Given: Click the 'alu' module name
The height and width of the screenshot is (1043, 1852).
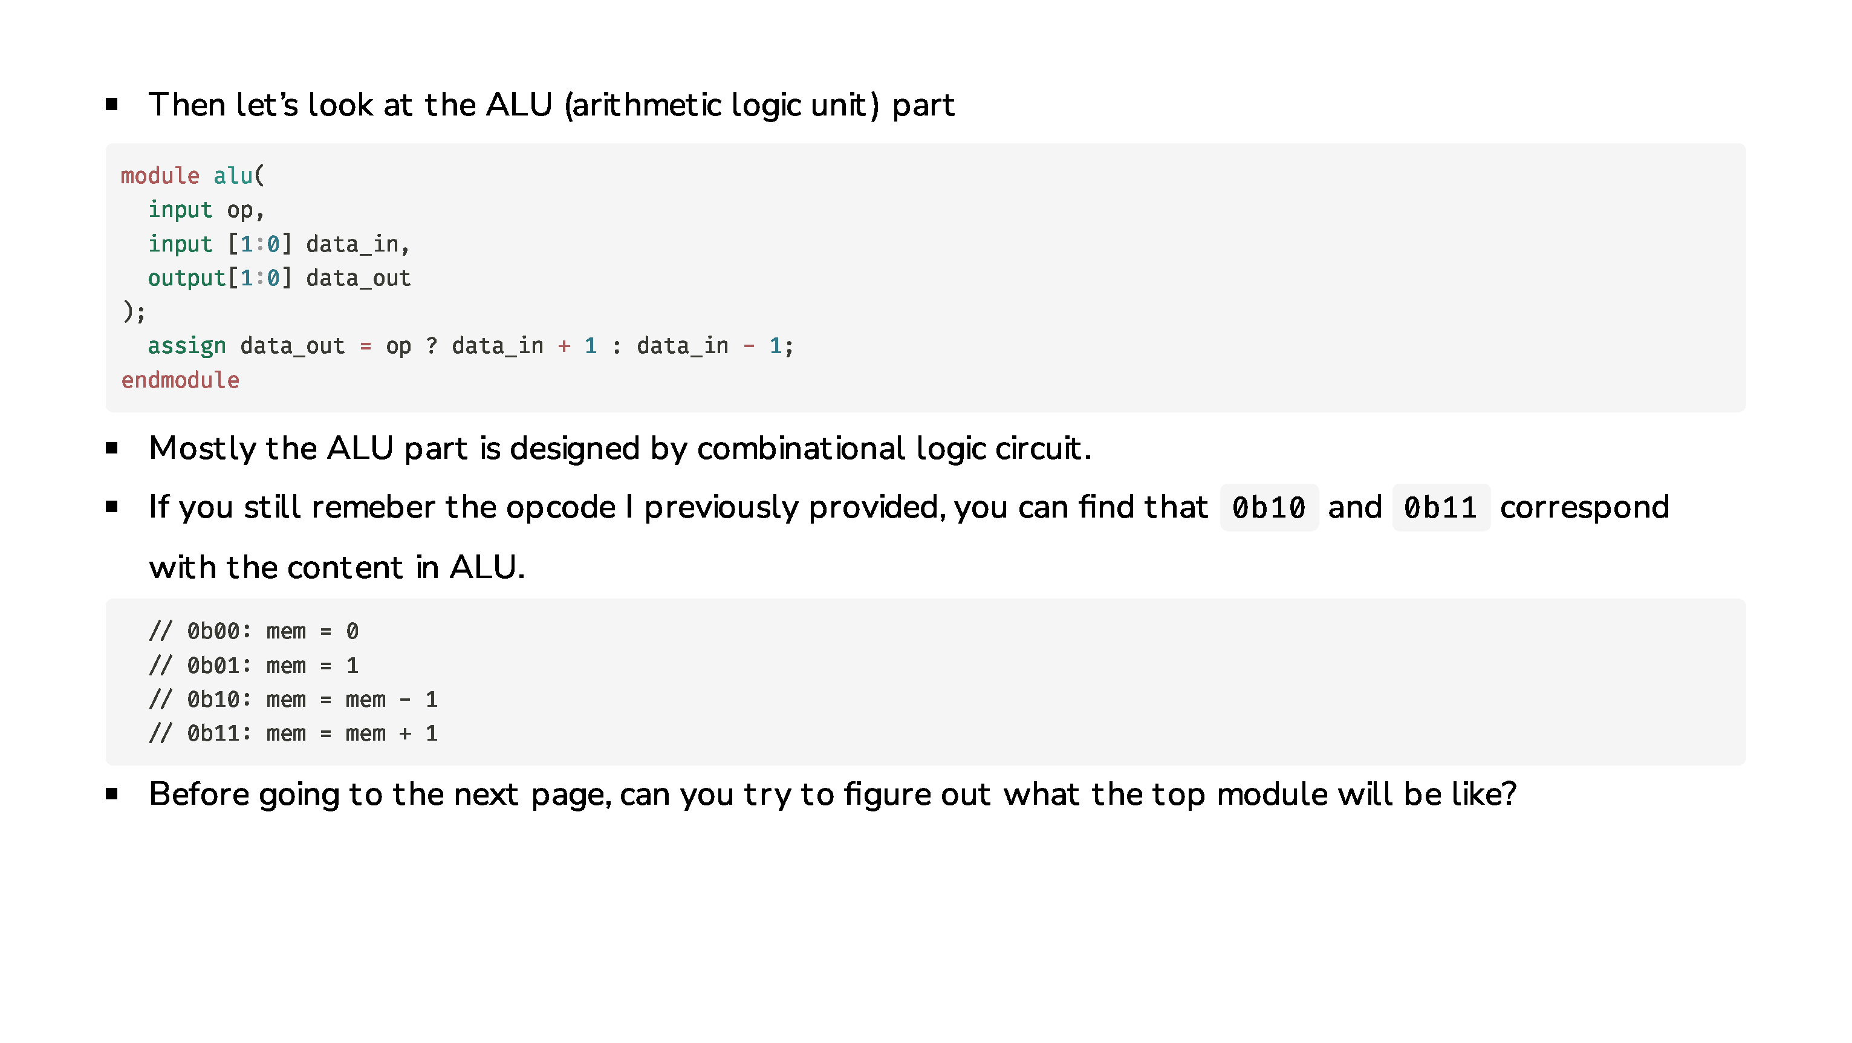Looking at the screenshot, I should [x=233, y=175].
